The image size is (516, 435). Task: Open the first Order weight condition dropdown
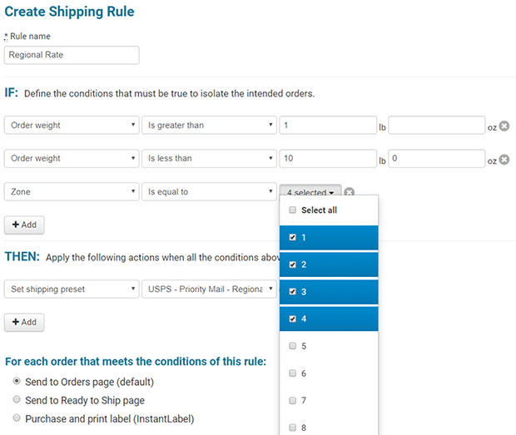[x=72, y=125]
